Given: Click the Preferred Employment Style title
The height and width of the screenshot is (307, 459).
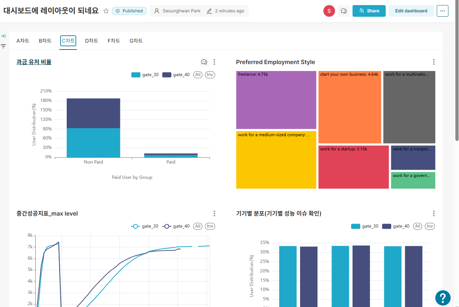Looking at the screenshot, I should click(275, 62).
